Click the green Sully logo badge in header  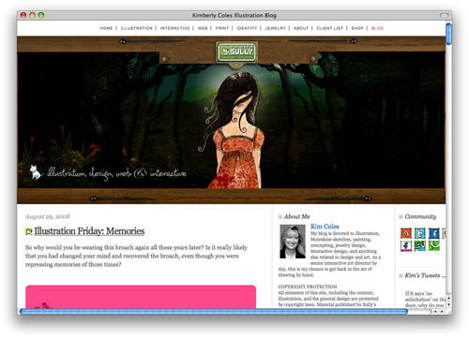tap(237, 51)
